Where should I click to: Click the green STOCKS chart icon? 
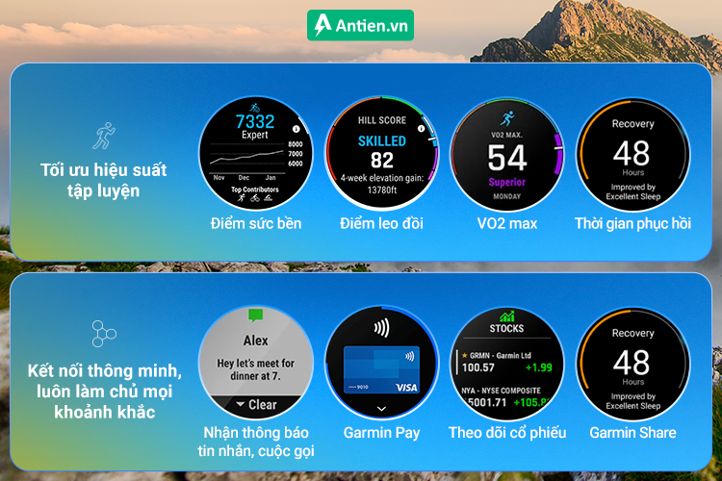506,316
